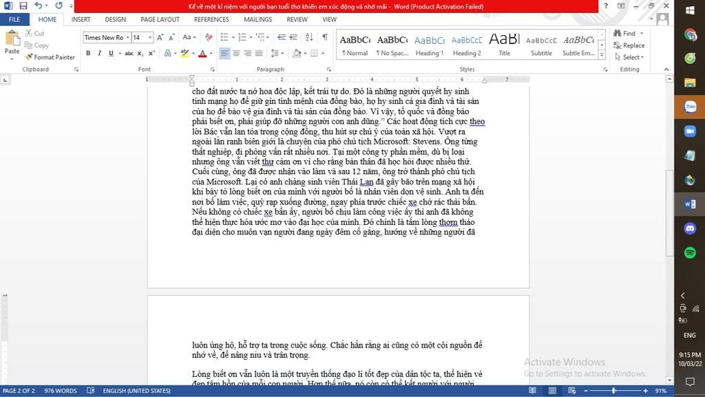Expand the font color options arrow
The image size is (705, 397).
(211, 53)
